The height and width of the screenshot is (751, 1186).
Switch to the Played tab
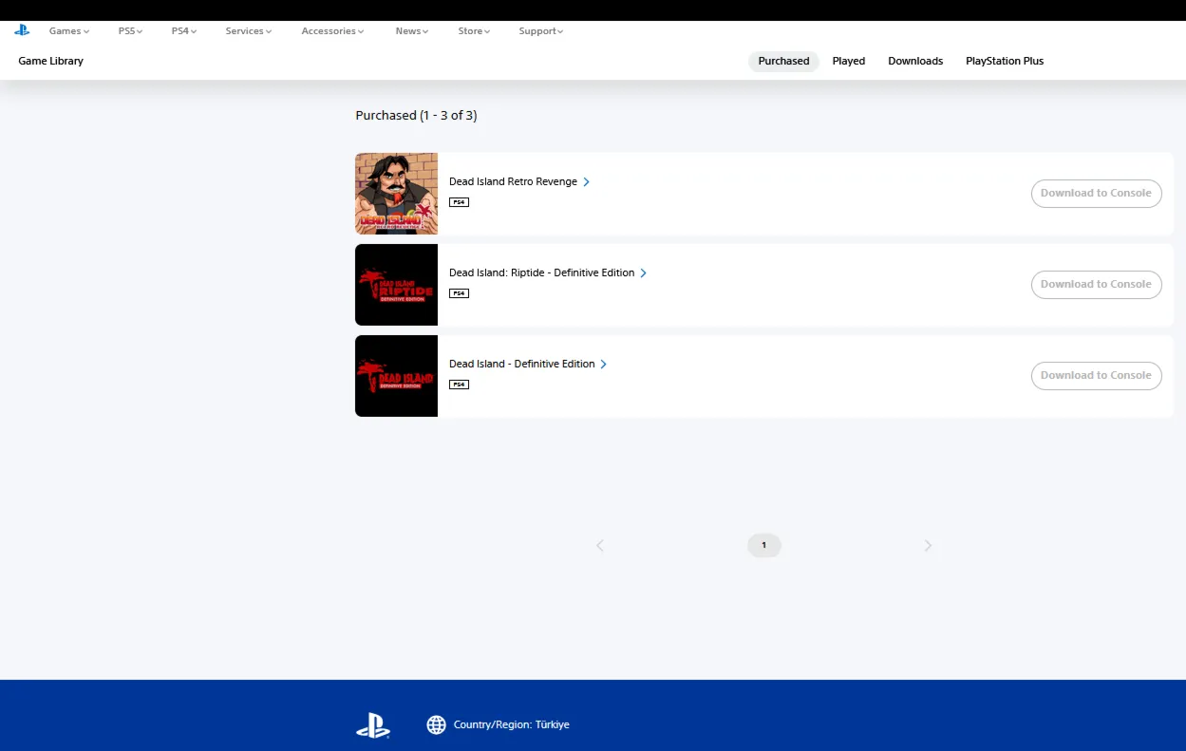(848, 62)
